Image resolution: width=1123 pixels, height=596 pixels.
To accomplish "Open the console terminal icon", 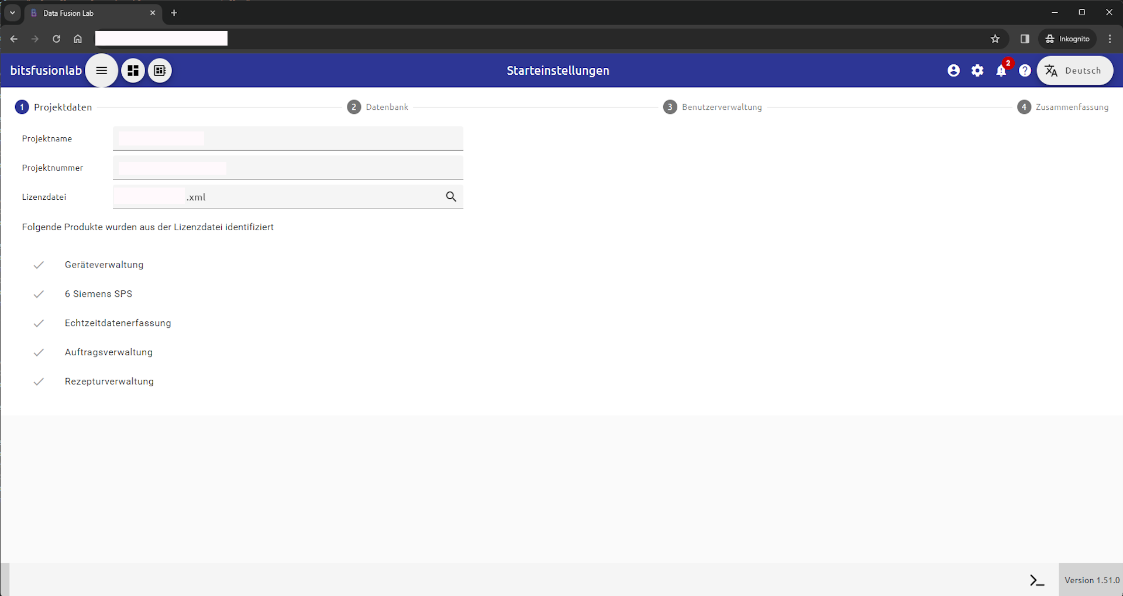I will pos(1037,580).
